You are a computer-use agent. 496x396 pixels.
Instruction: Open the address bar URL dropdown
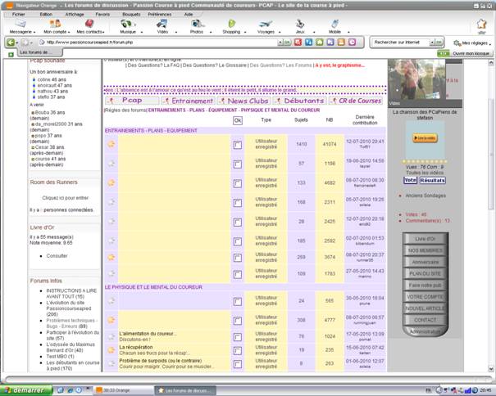[280, 43]
